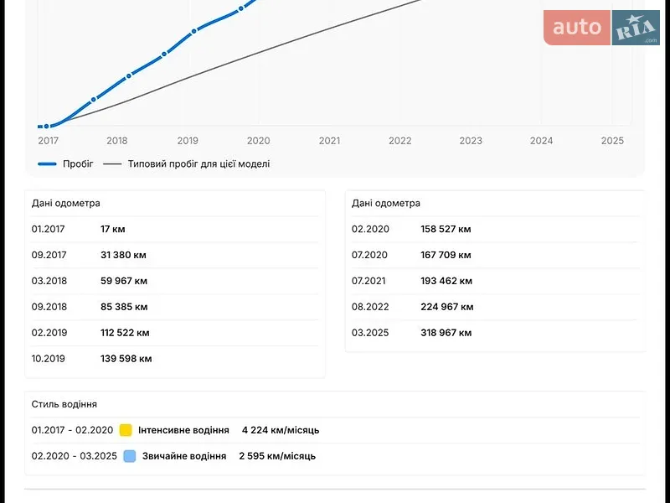
Task: Click the Звичайне водіння label
Action: 184,456
